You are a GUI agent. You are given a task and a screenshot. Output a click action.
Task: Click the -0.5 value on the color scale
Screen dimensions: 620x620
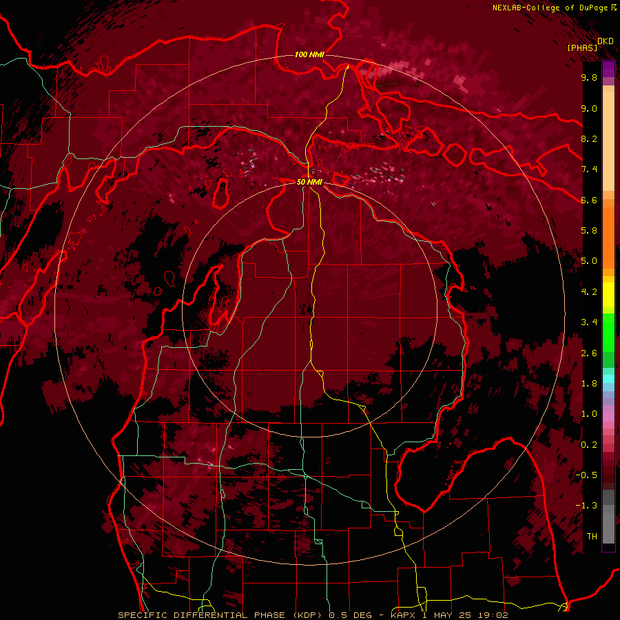[x=586, y=475]
